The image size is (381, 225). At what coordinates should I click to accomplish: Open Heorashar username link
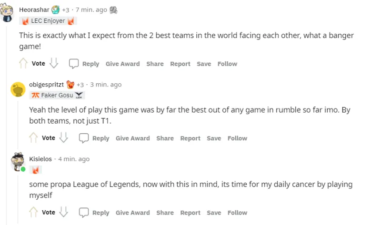point(34,10)
